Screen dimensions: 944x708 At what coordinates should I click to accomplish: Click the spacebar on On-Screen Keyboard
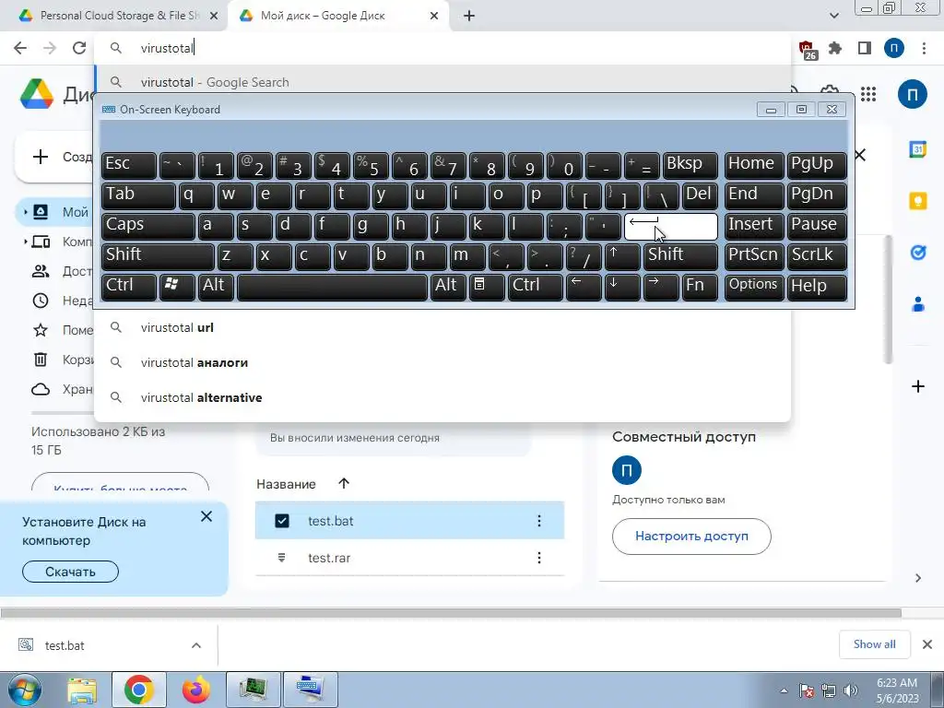[332, 287]
